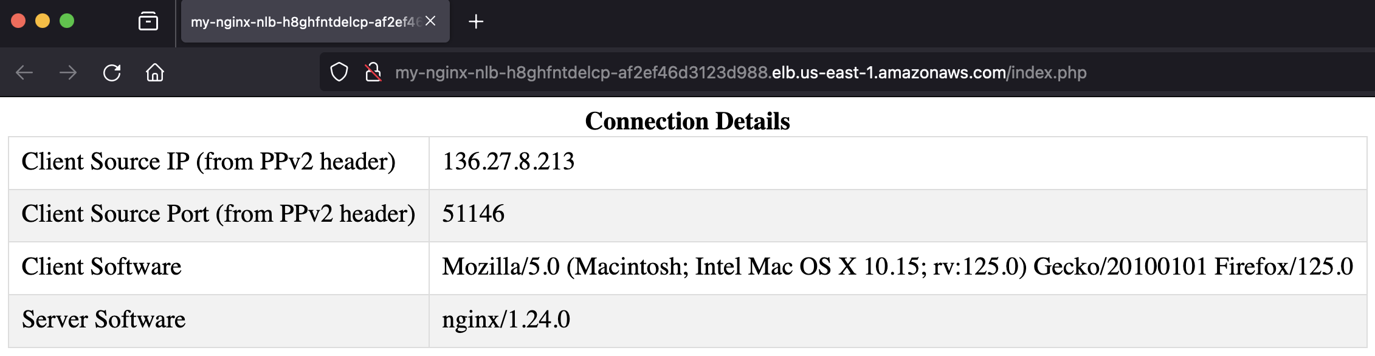
Task: Click the Connection Details heading
Action: point(687,122)
